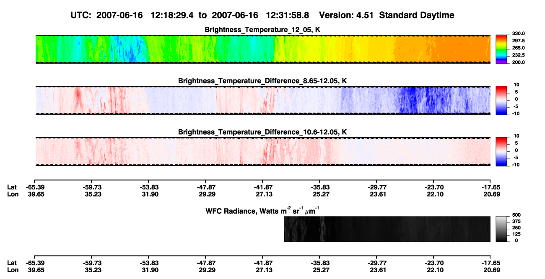This screenshot has height=279, width=545.
Task: Click the 'UTC:' label in the header
Action: [x=80, y=15]
